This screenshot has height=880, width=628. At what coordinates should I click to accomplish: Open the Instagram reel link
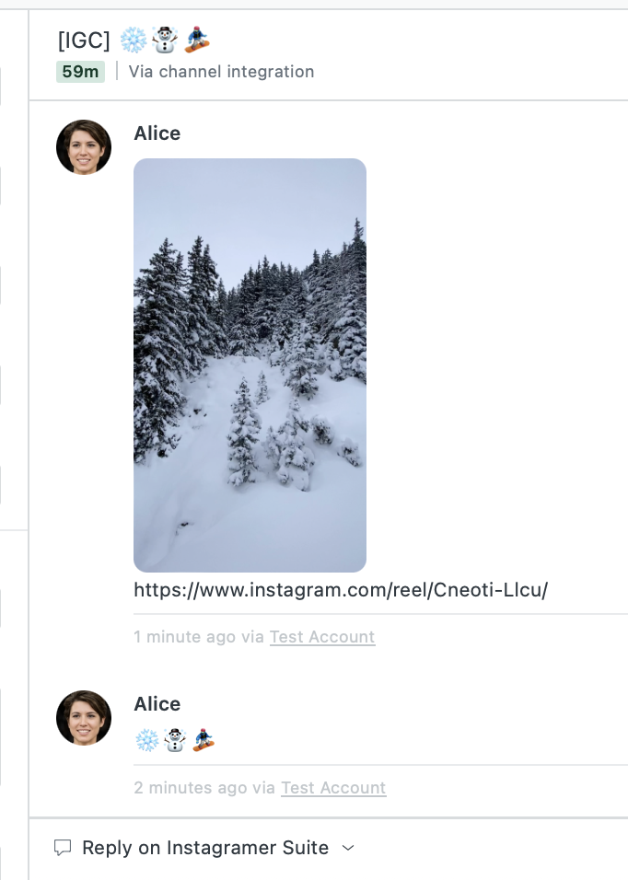(x=340, y=590)
